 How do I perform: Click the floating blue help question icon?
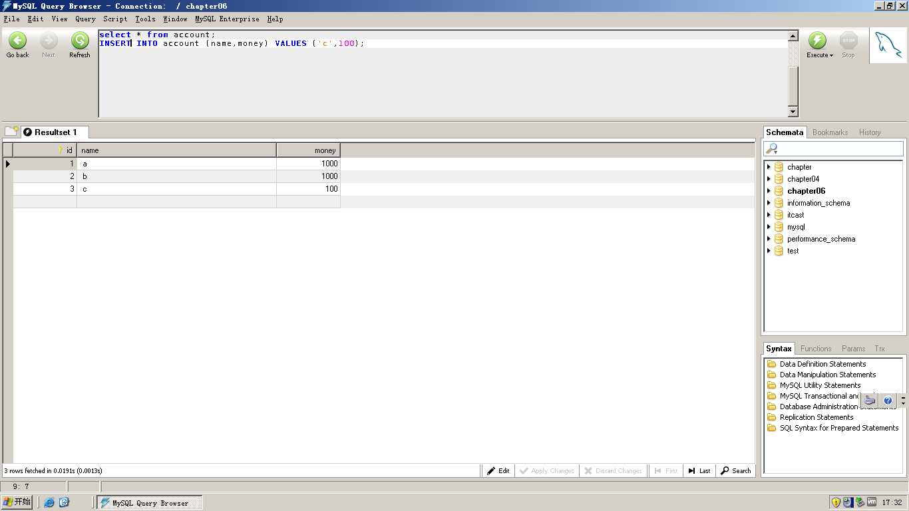point(888,401)
